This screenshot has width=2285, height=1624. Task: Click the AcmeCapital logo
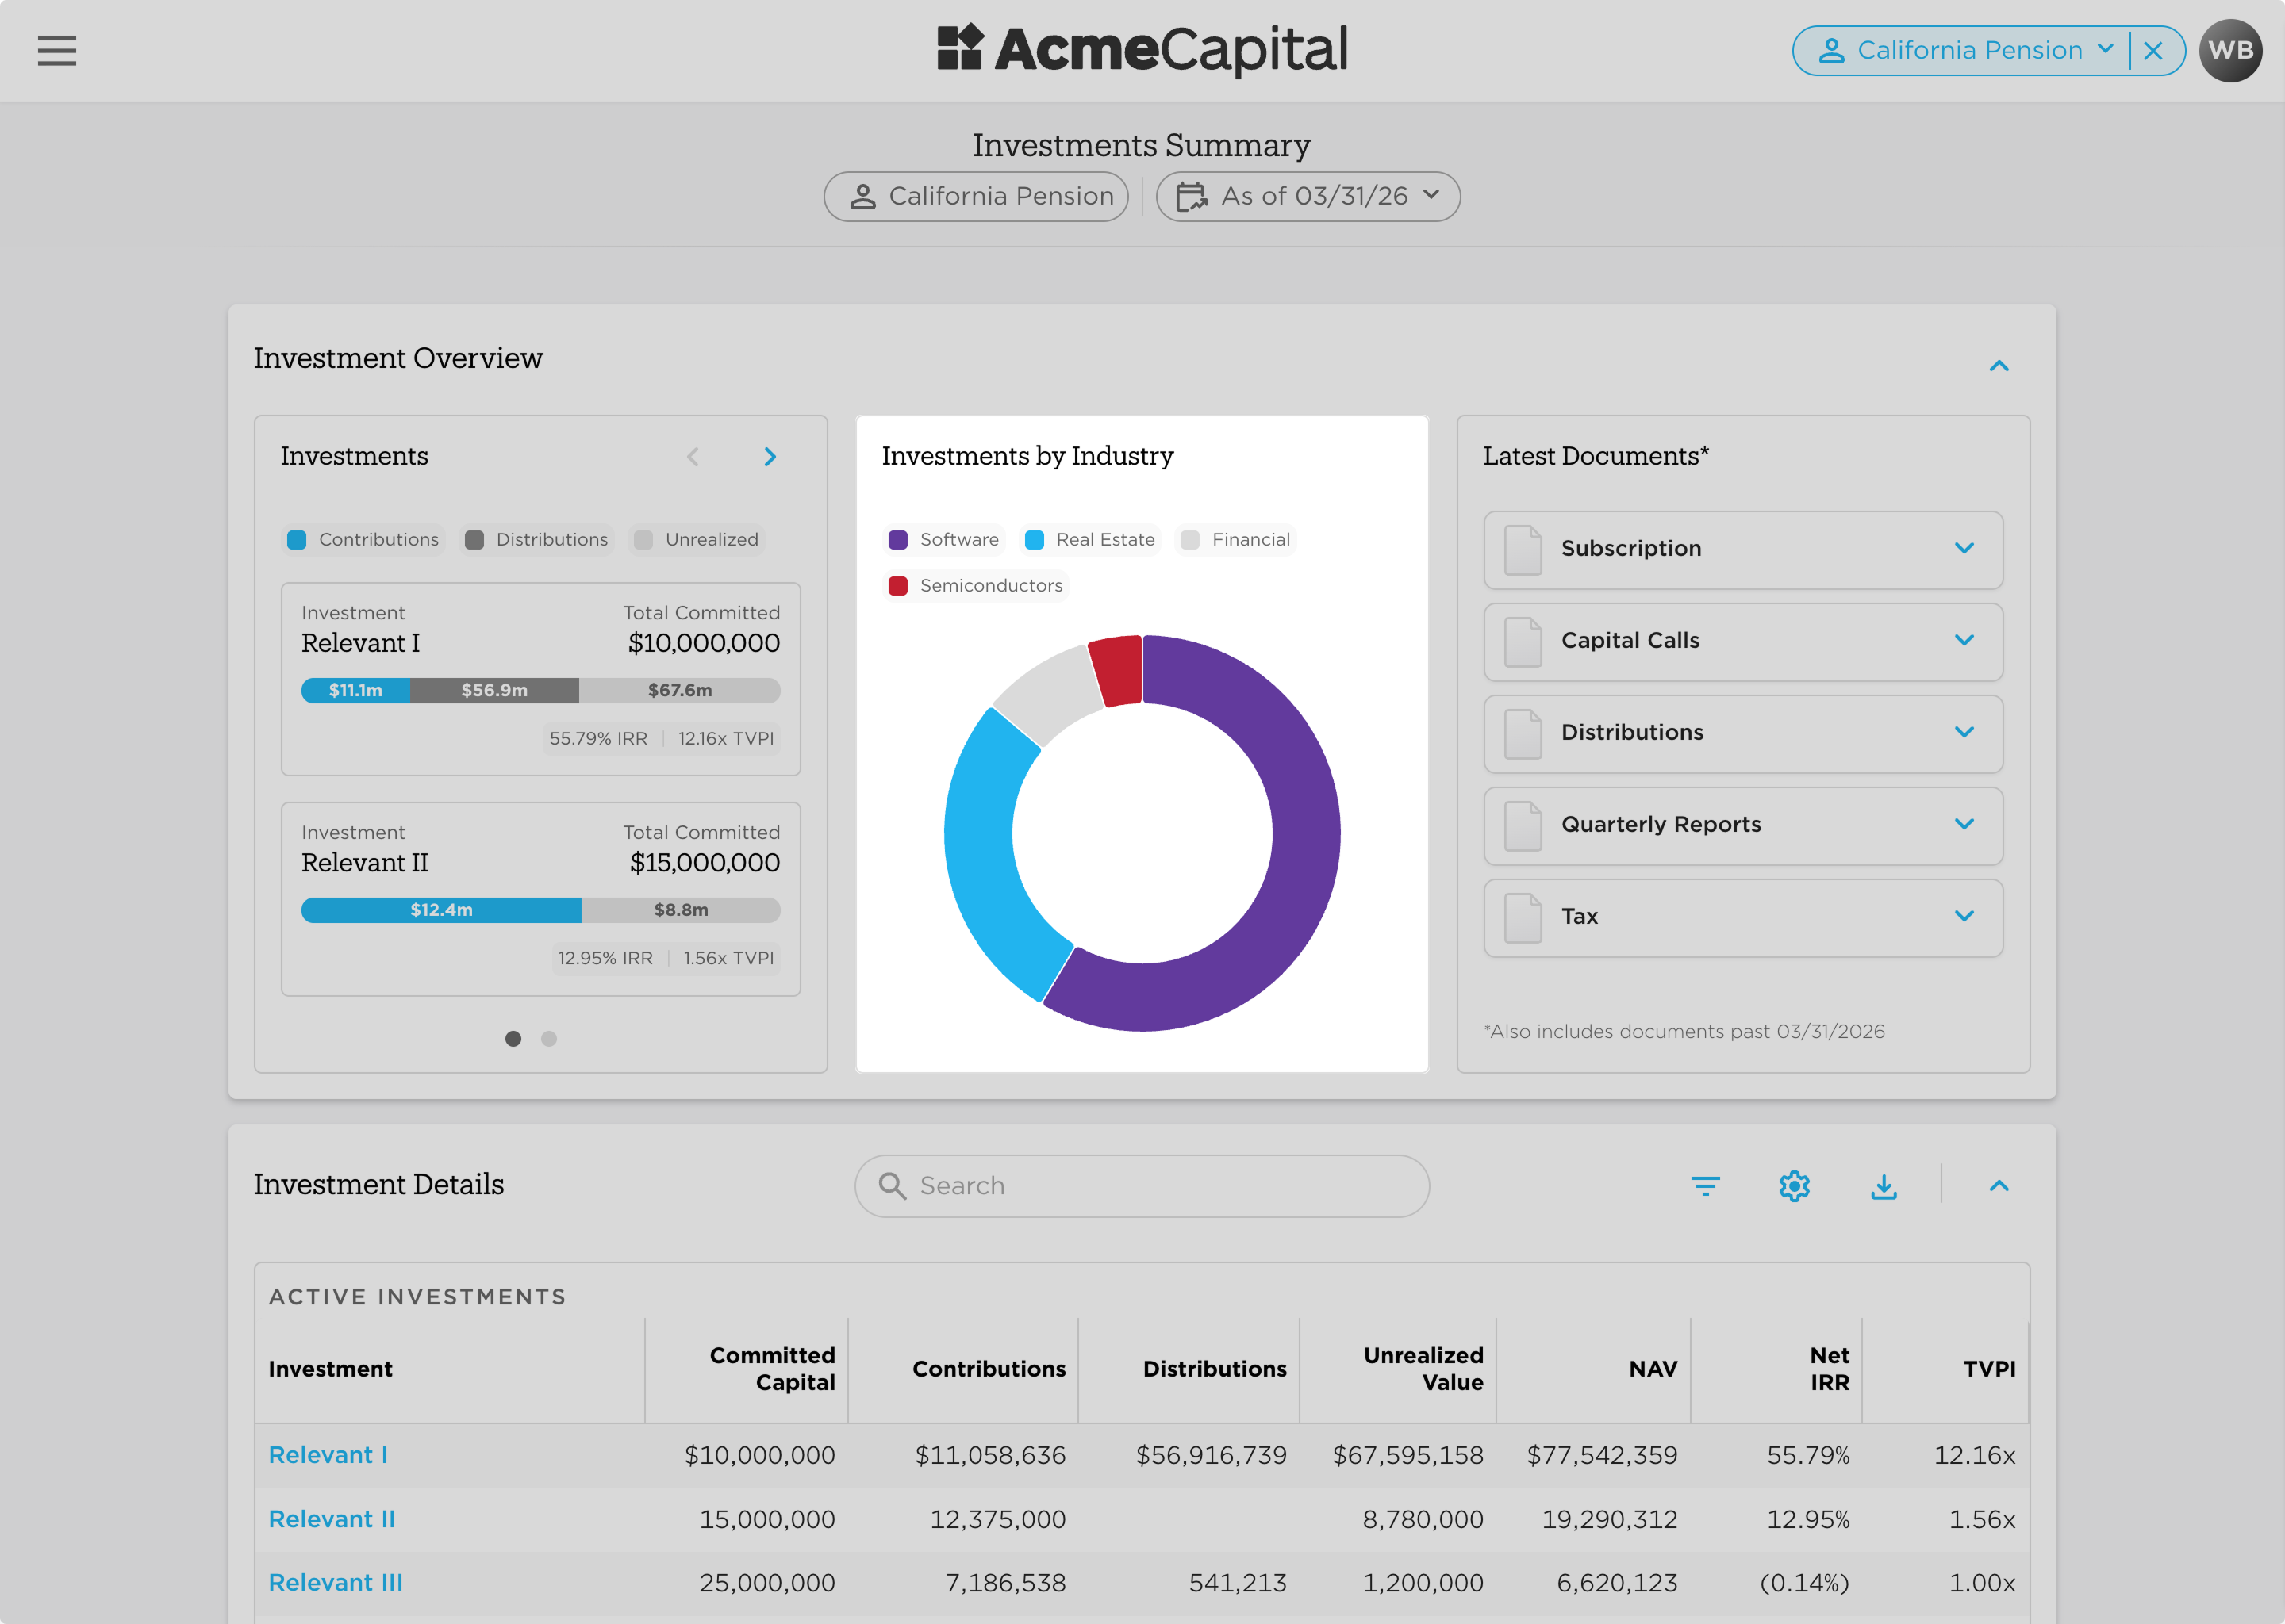(1142, 50)
